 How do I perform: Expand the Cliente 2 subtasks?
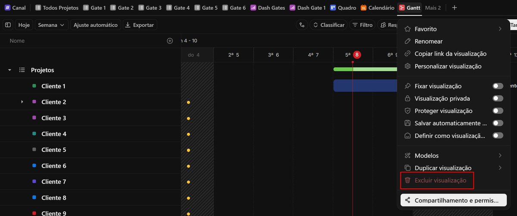[22, 102]
